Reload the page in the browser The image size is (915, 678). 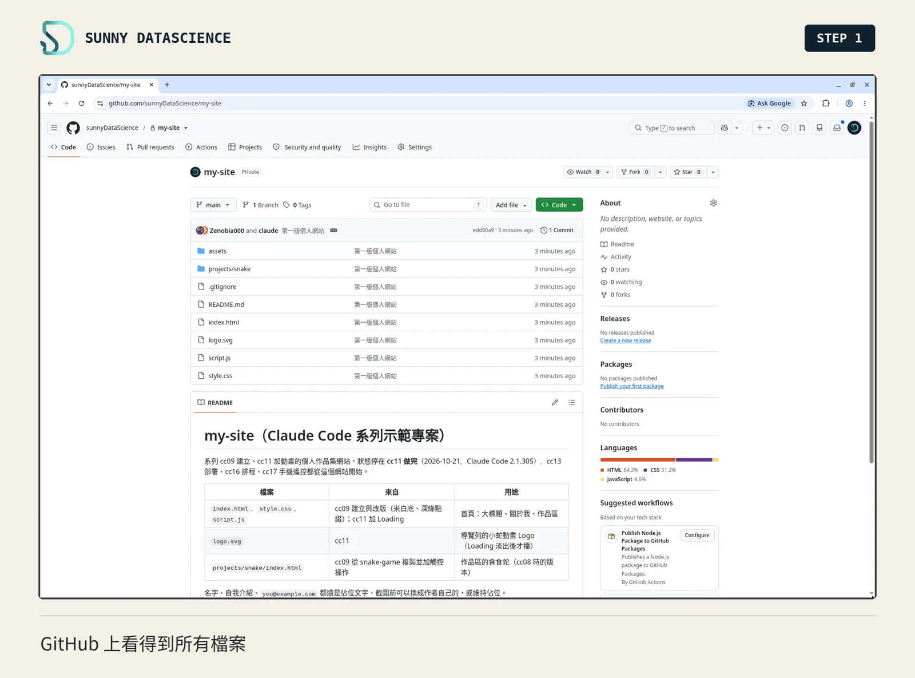[81, 104]
